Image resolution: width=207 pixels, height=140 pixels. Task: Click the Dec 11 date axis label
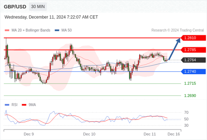click(150, 134)
